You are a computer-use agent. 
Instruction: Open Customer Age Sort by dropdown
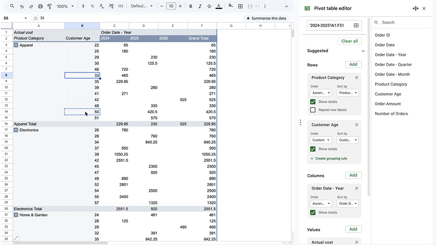click(x=348, y=140)
